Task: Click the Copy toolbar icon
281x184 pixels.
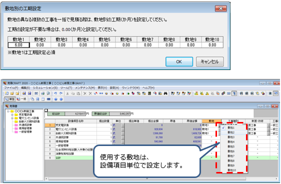Action: pos(73,93)
